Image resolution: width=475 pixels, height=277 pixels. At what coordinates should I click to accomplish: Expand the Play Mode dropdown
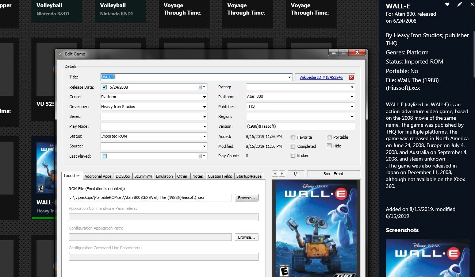pos(205,127)
